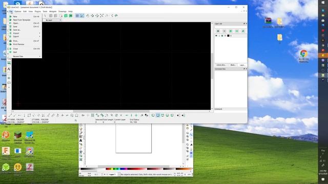
Task: Toggle the grid display icon in the toolbar
Action: [77, 16]
